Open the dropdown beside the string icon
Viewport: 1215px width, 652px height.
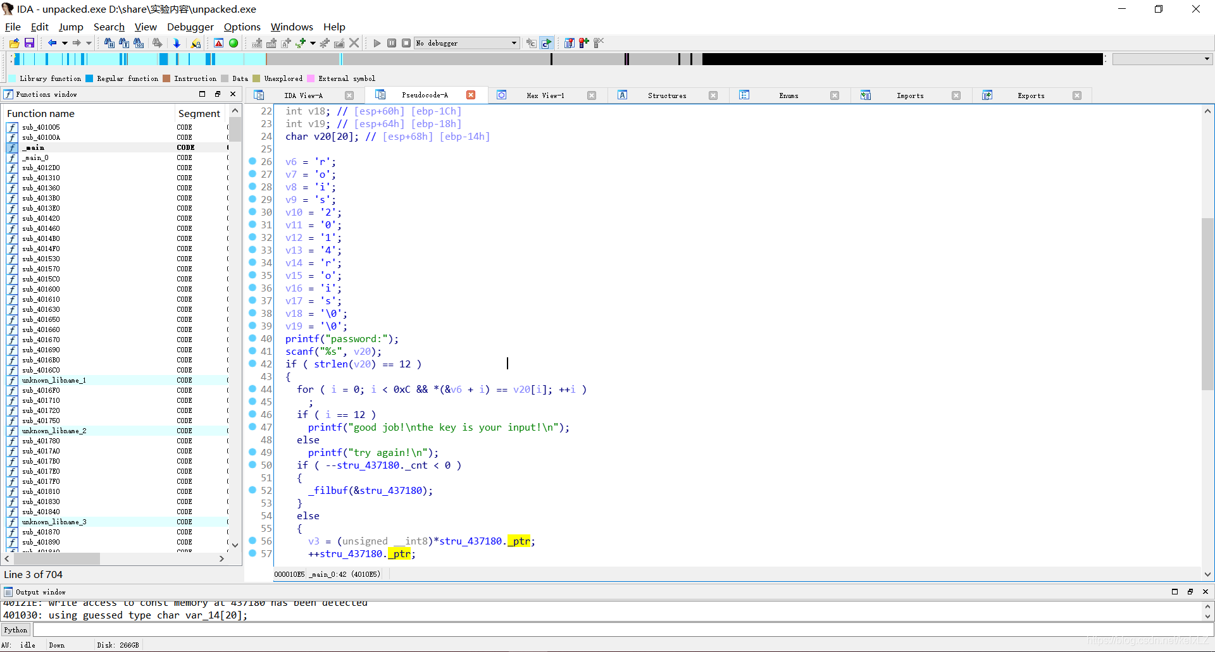tap(313, 43)
